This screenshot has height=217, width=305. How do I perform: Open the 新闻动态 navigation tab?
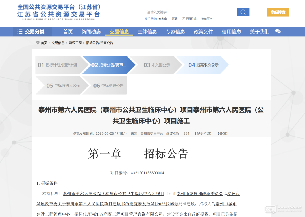tap(91, 32)
